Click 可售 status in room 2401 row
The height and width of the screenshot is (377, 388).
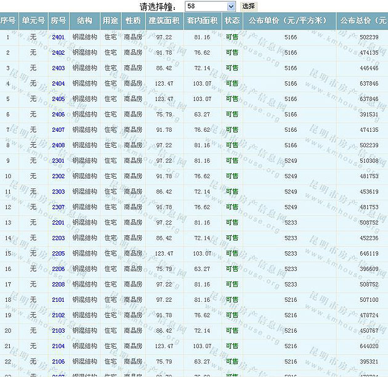click(232, 38)
